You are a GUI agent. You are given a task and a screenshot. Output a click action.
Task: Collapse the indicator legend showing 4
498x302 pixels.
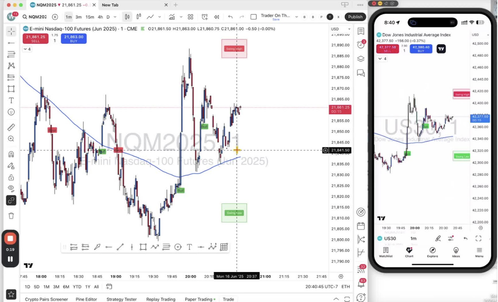(x=27, y=49)
